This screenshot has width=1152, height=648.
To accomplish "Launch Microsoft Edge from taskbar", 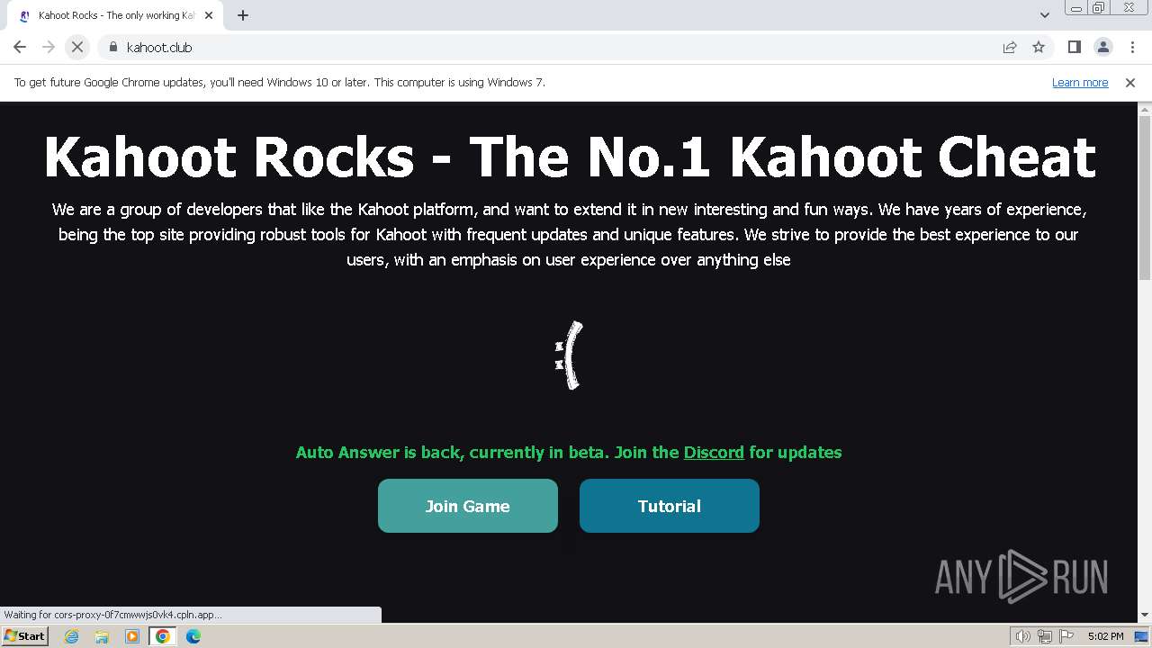I will click(193, 636).
